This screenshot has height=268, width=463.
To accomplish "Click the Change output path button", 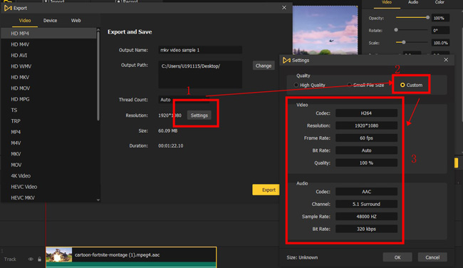I will point(264,66).
